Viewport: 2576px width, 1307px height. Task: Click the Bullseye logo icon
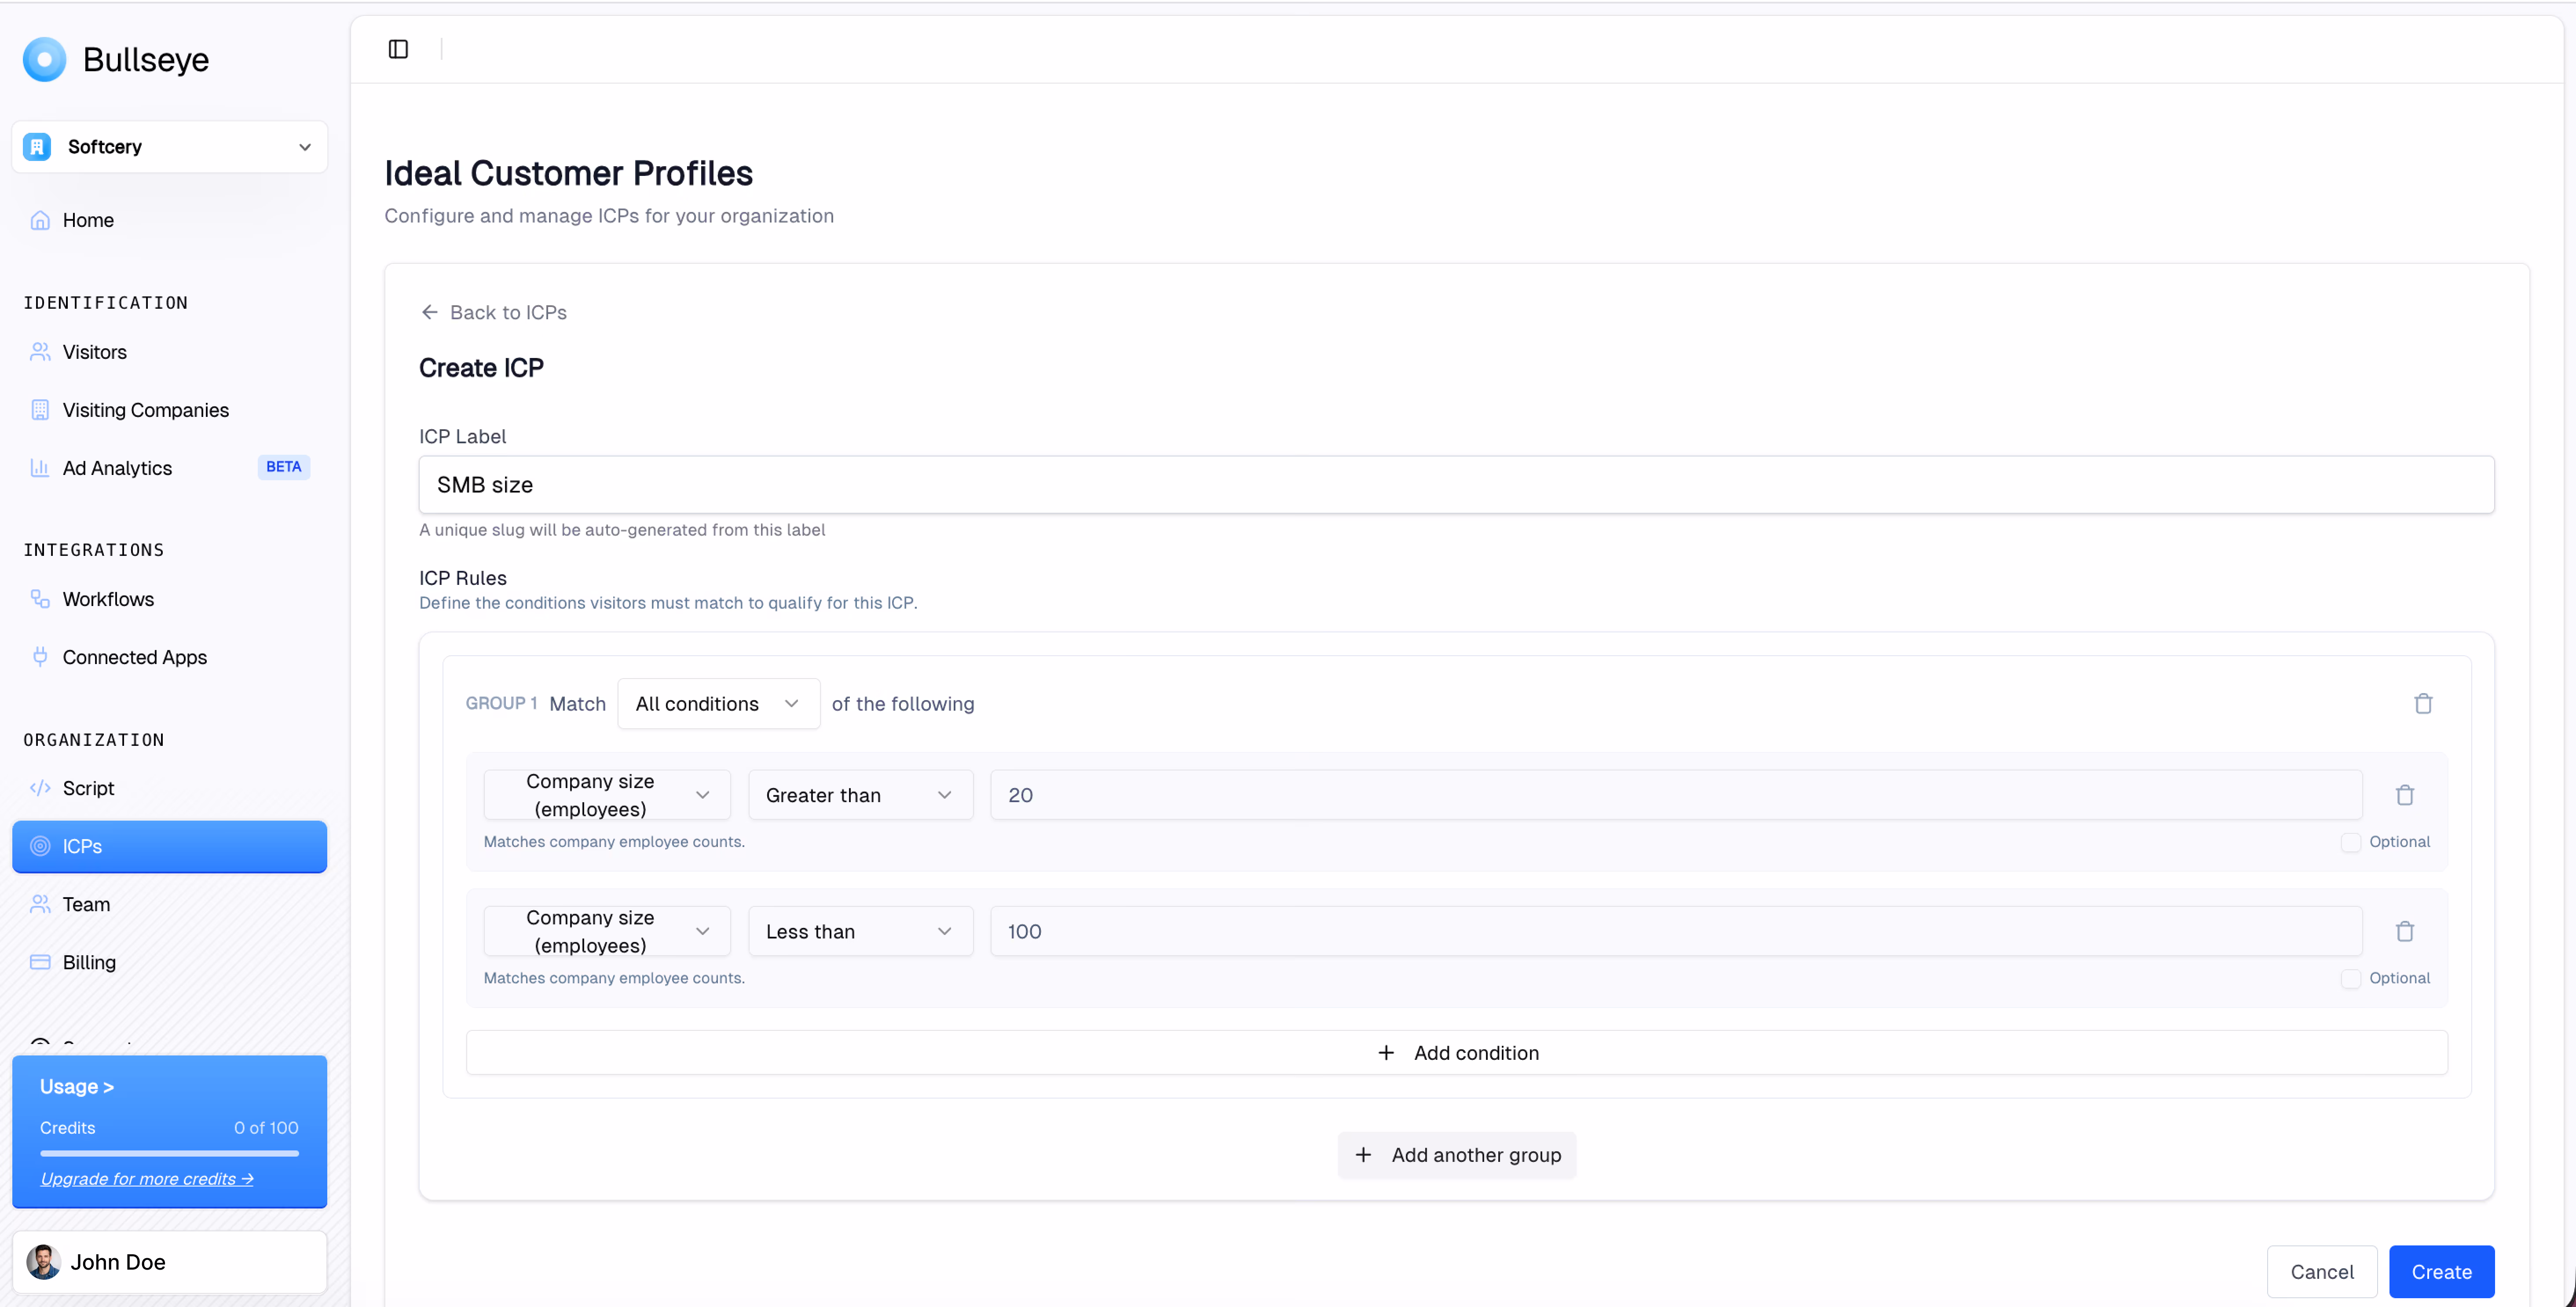(x=44, y=59)
